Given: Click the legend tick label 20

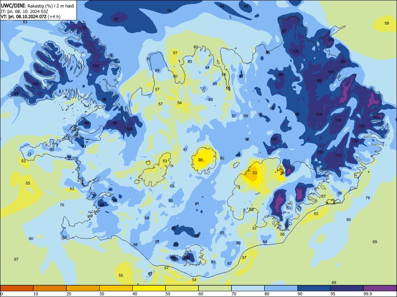Looking at the screenshot, I should pyautogui.click(x=69, y=294).
